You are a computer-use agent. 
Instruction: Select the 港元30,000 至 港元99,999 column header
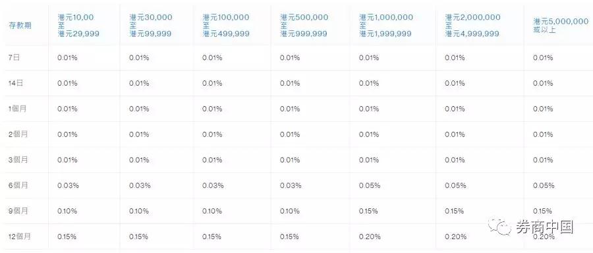(x=151, y=25)
